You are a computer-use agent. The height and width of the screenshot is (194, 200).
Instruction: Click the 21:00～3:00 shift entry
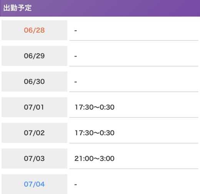tap(95, 159)
